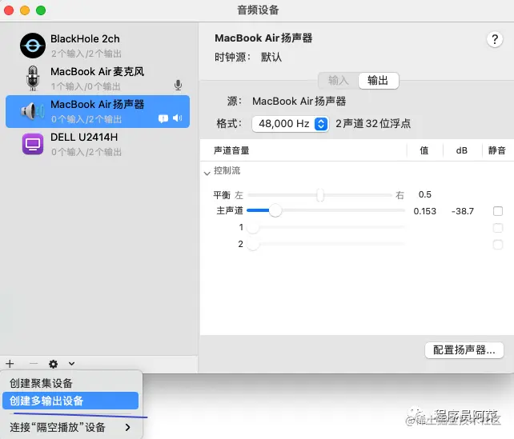This screenshot has width=514, height=439.
Task: Click the 静音 column header
Action: [496, 150]
